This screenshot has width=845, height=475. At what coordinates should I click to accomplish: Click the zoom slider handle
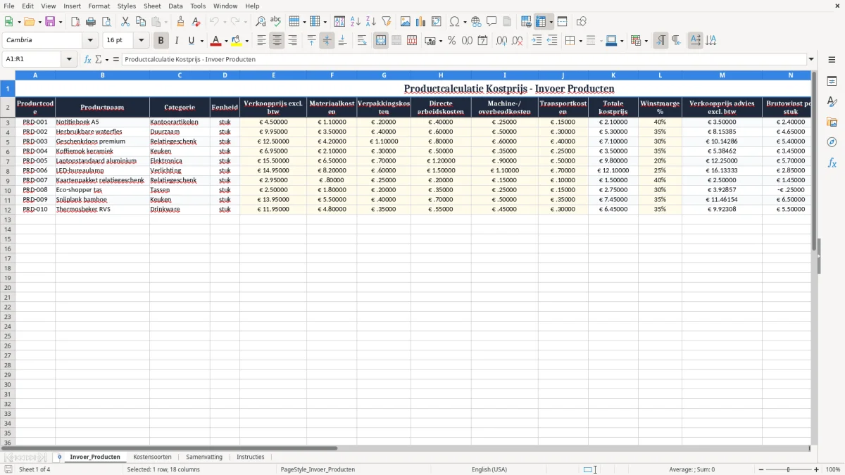click(789, 469)
